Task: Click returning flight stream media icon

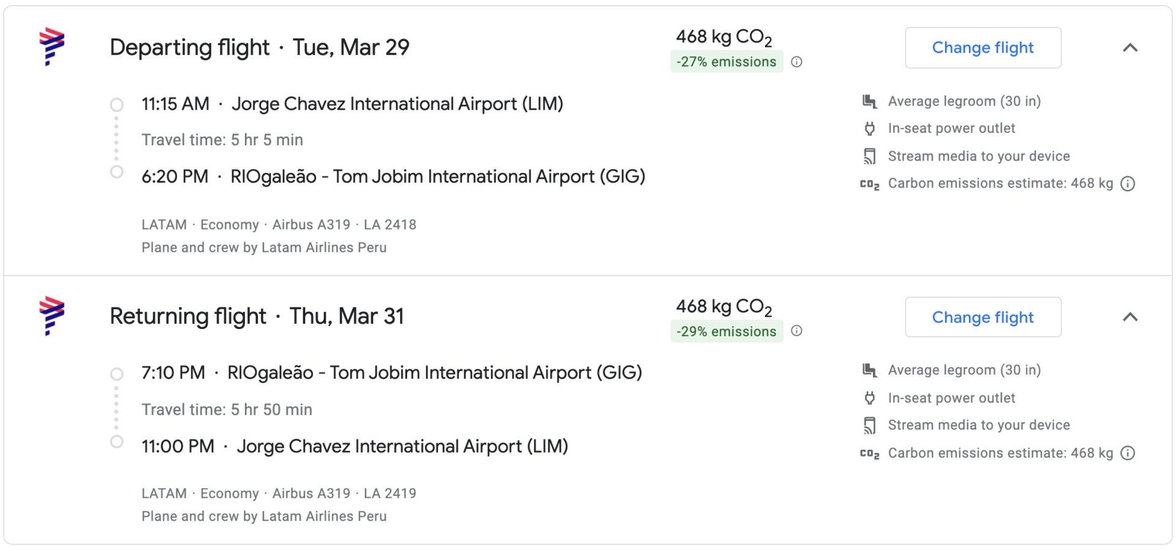Action: (x=869, y=425)
